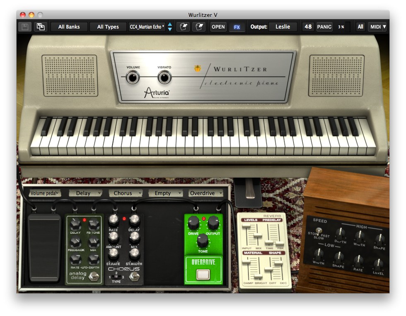Click the analog delay MIX knob

[x=94, y=243]
